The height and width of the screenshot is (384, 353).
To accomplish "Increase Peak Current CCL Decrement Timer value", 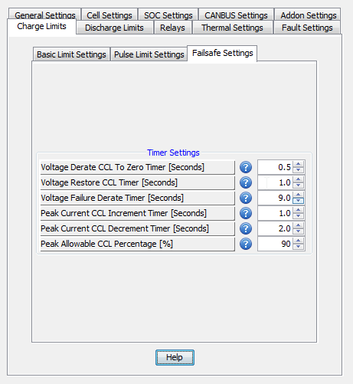I will click(x=298, y=225).
